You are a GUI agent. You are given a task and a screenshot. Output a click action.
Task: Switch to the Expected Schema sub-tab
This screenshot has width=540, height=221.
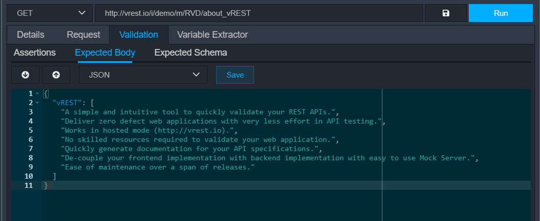pyautogui.click(x=191, y=53)
